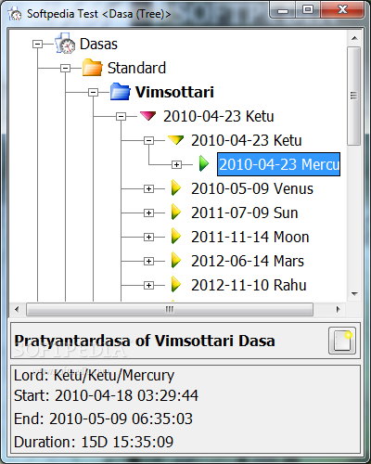The image size is (371, 464).
Task: Expand the 2011-07-09 Sun node
Action: tap(148, 213)
